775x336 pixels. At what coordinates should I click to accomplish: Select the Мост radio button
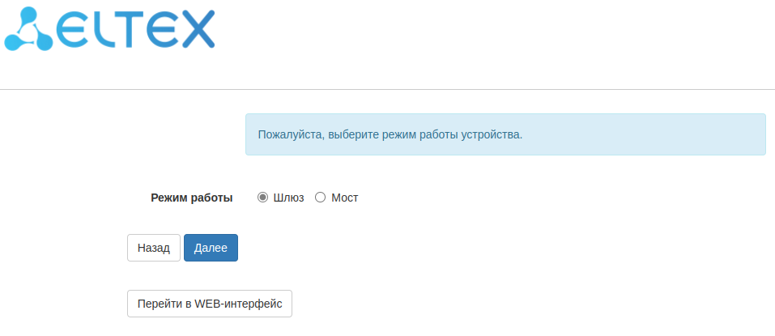[320, 198]
